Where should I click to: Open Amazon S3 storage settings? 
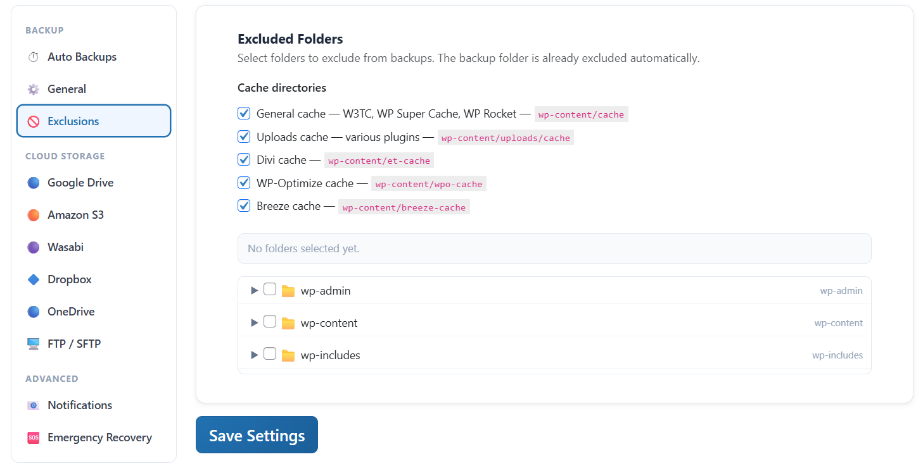(94, 215)
